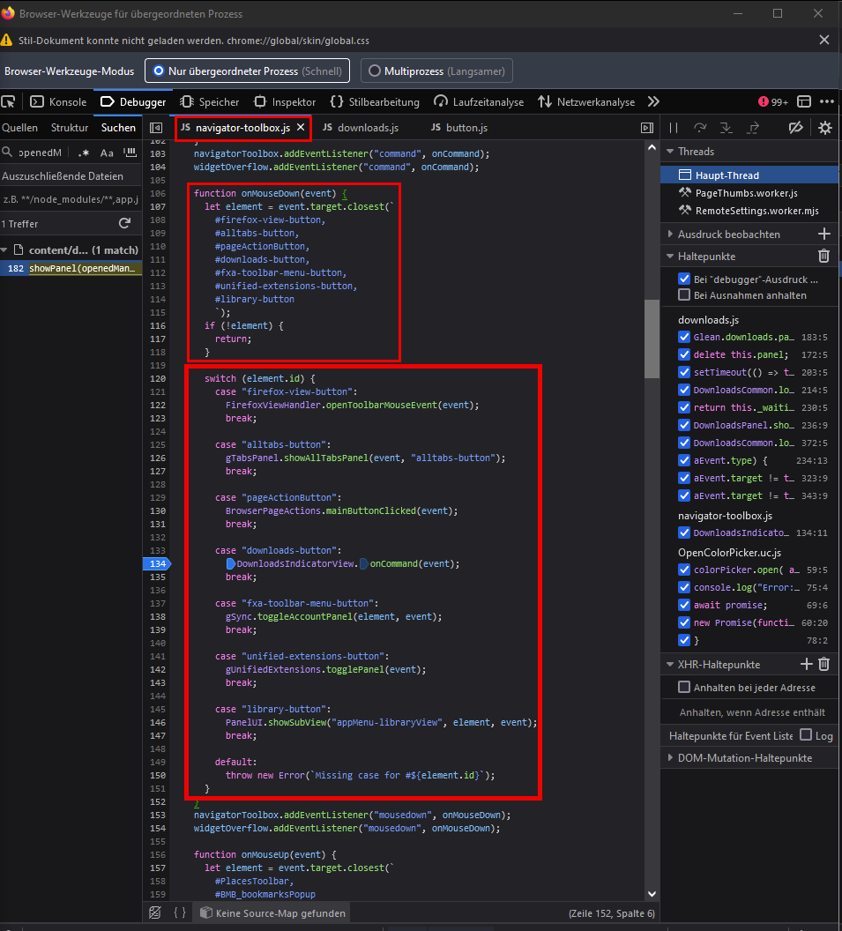This screenshot has width=842, height=931.
Task: Deactivate all breakpoints icon
Action: coord(795,128)
